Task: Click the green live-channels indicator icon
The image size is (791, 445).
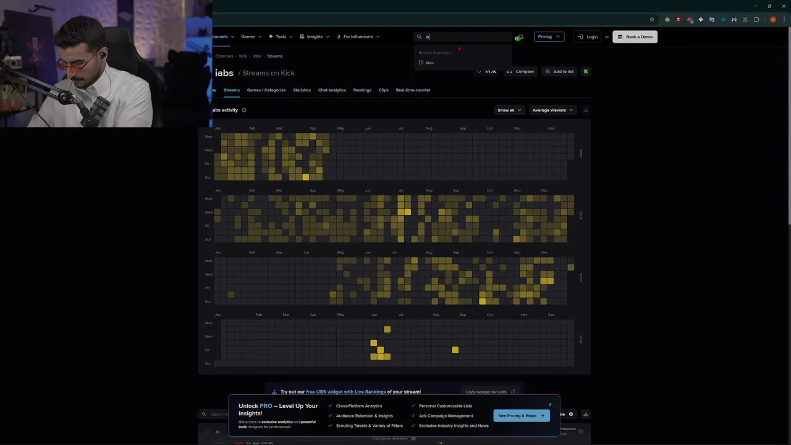Action: point(518,38)
